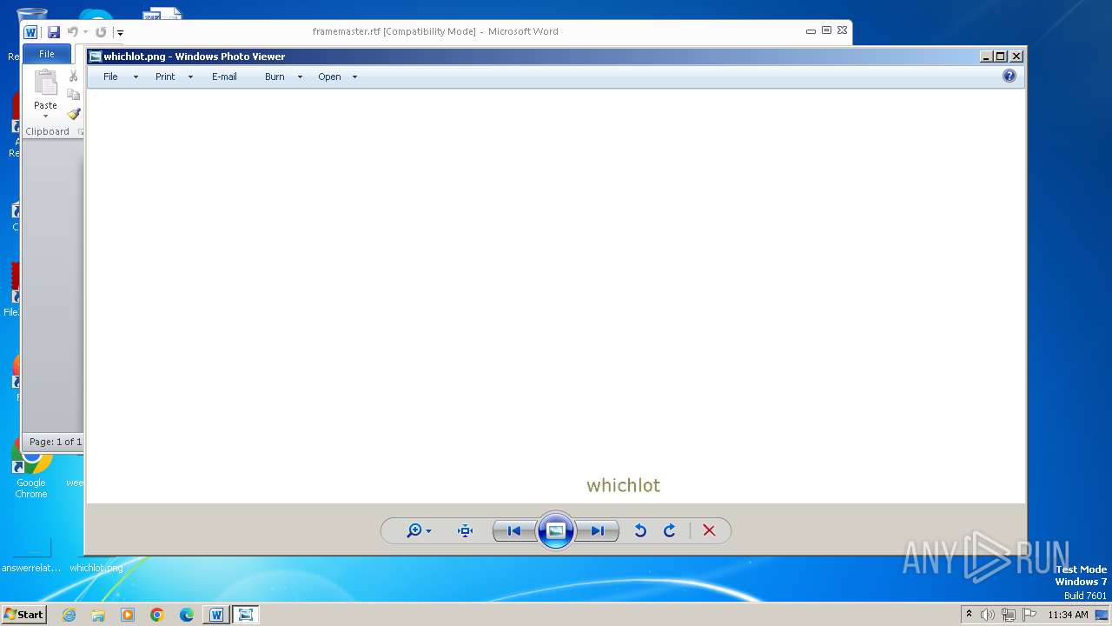Delete the image with the red X button
Image resolution: width=1112 pixels, height=626 pixels.
(x=709, y=531)
